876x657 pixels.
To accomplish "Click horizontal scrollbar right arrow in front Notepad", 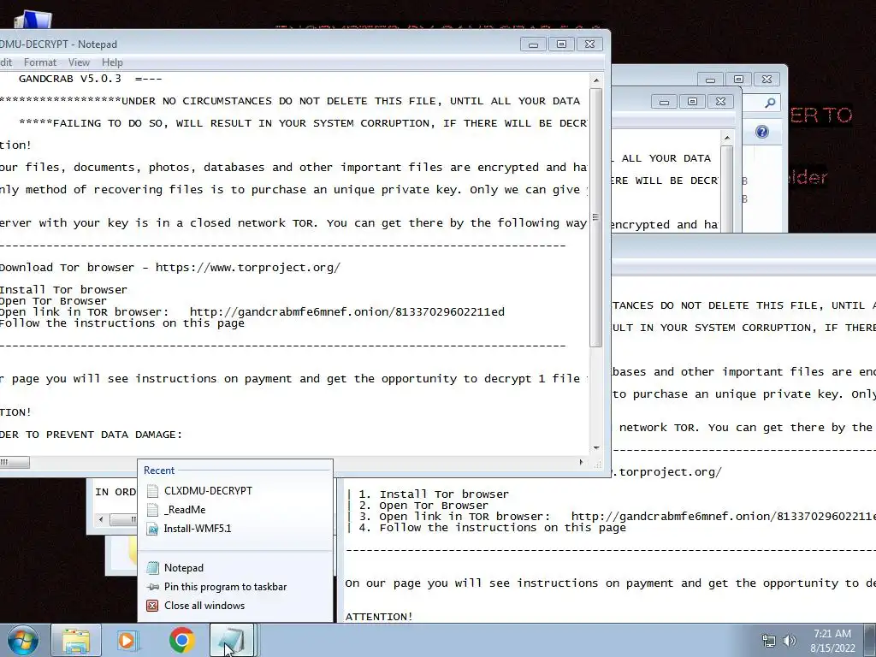I will tap(581, 462).
